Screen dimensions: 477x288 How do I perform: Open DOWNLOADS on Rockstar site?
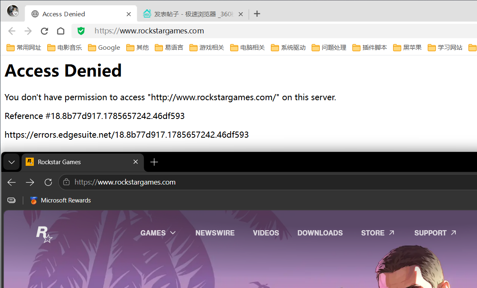(x=320, y=233)
